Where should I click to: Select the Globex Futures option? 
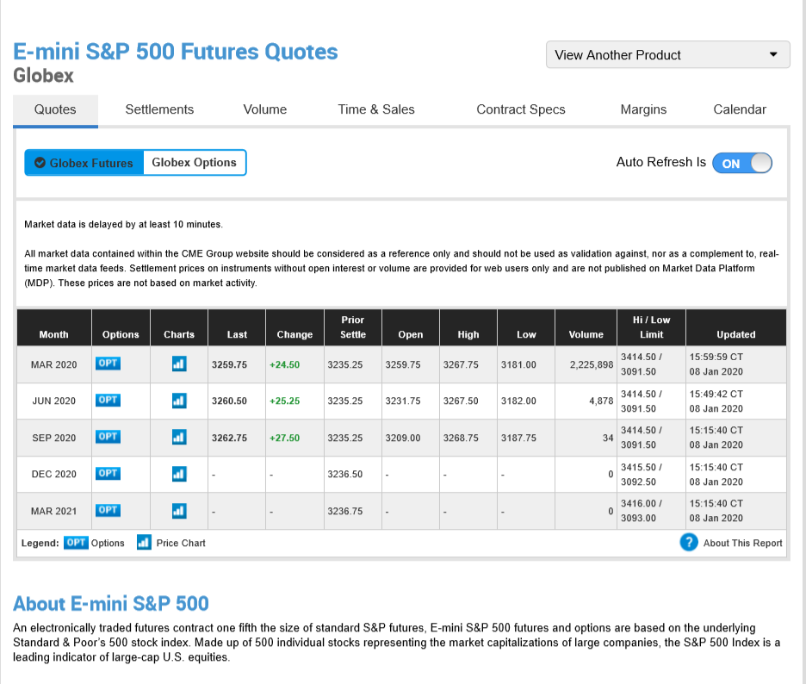coord(84,163)
